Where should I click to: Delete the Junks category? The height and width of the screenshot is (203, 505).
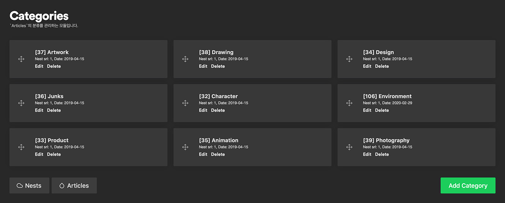[x=54, y=110]
